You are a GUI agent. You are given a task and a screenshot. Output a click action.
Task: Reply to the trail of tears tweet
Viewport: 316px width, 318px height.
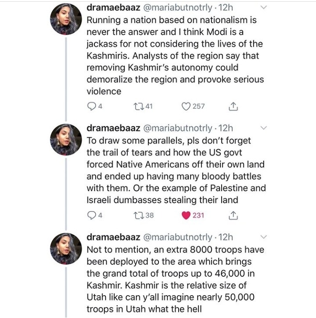click(x=92, y=215)
